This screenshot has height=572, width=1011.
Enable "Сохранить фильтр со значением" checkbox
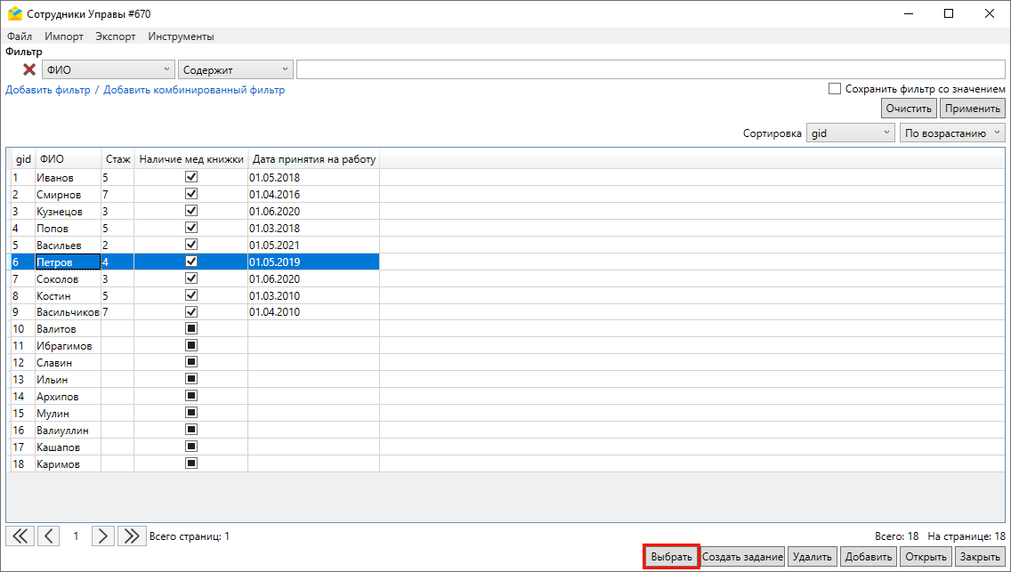point(835,89)
